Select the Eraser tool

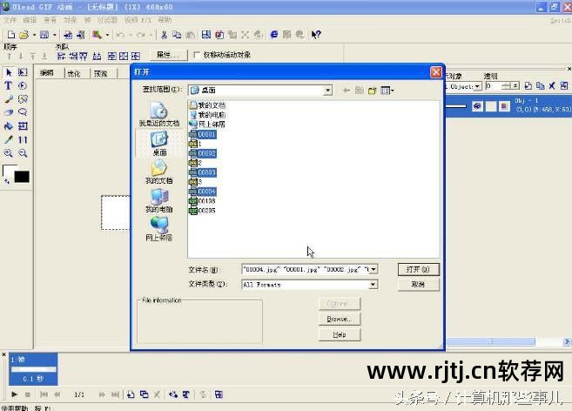click(9, 112)
